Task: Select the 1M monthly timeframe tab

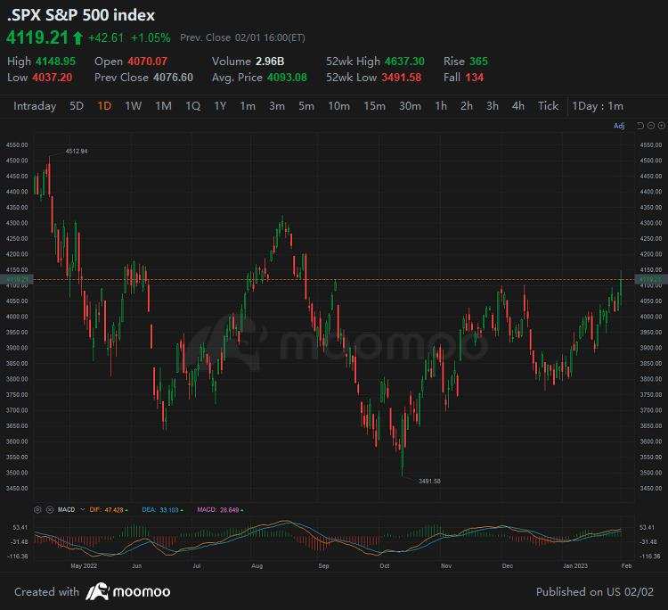Action: click(163, 106)
